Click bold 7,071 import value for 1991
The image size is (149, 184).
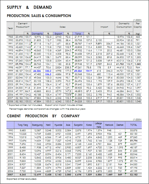coord(99,44)
